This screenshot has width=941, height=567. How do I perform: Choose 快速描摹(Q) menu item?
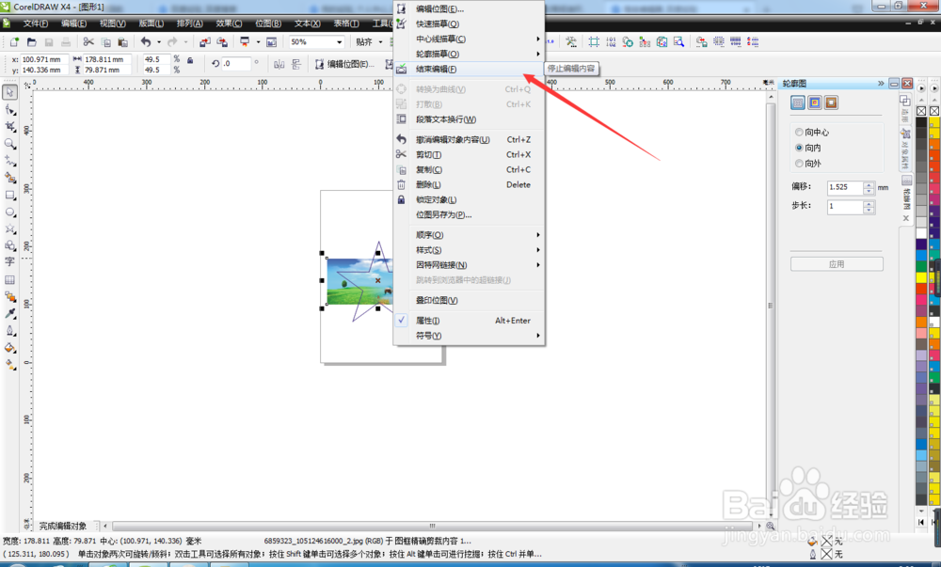469,24
